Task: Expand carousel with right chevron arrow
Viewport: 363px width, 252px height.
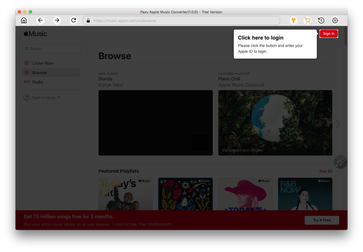Action: coord(338,124)
